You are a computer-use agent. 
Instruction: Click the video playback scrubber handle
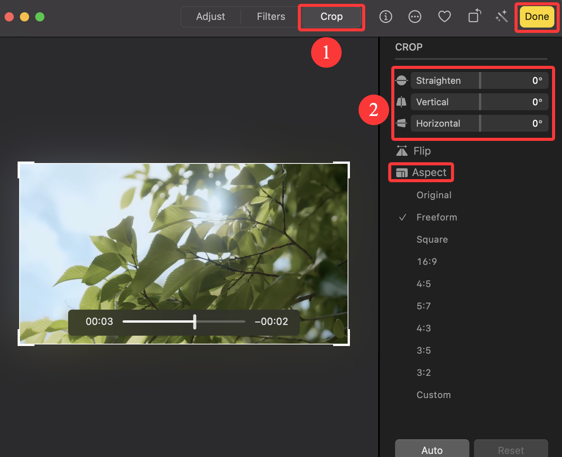tap(194, 322)
